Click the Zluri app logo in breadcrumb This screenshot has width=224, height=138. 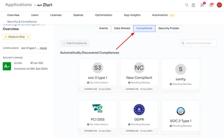coord(39,5)
